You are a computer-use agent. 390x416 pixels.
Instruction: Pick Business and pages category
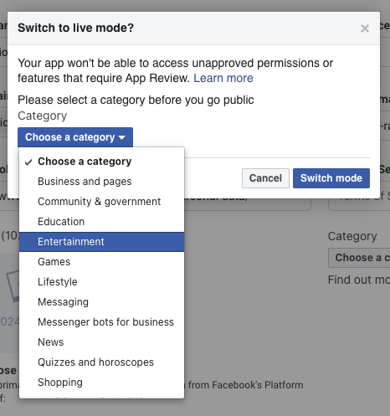pos(101,182)
